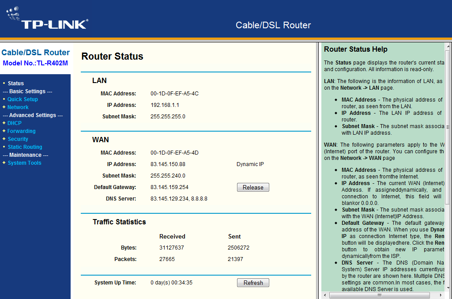Open System Tools in sidebar
The image size is (452, 299).
coord(25,163)
